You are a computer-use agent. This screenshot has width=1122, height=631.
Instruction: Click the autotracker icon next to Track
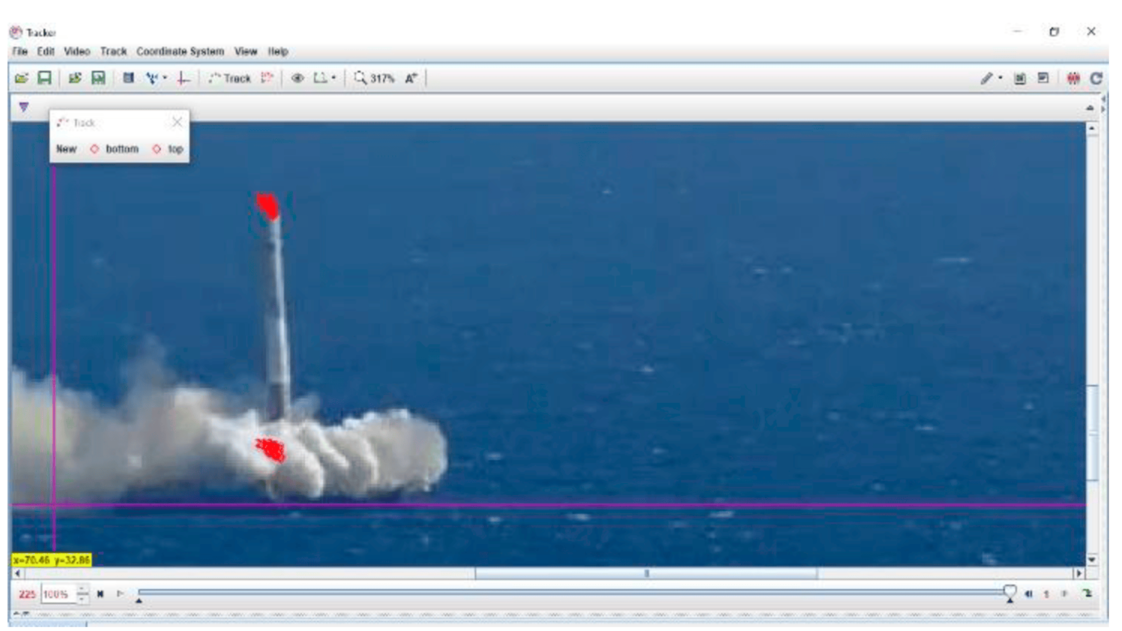[267, 78]
